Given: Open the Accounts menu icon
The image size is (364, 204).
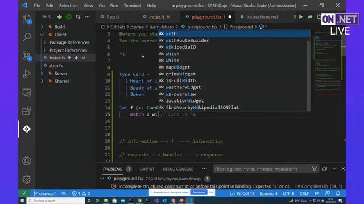Looking at the screenshot, I should click(27, 161).
